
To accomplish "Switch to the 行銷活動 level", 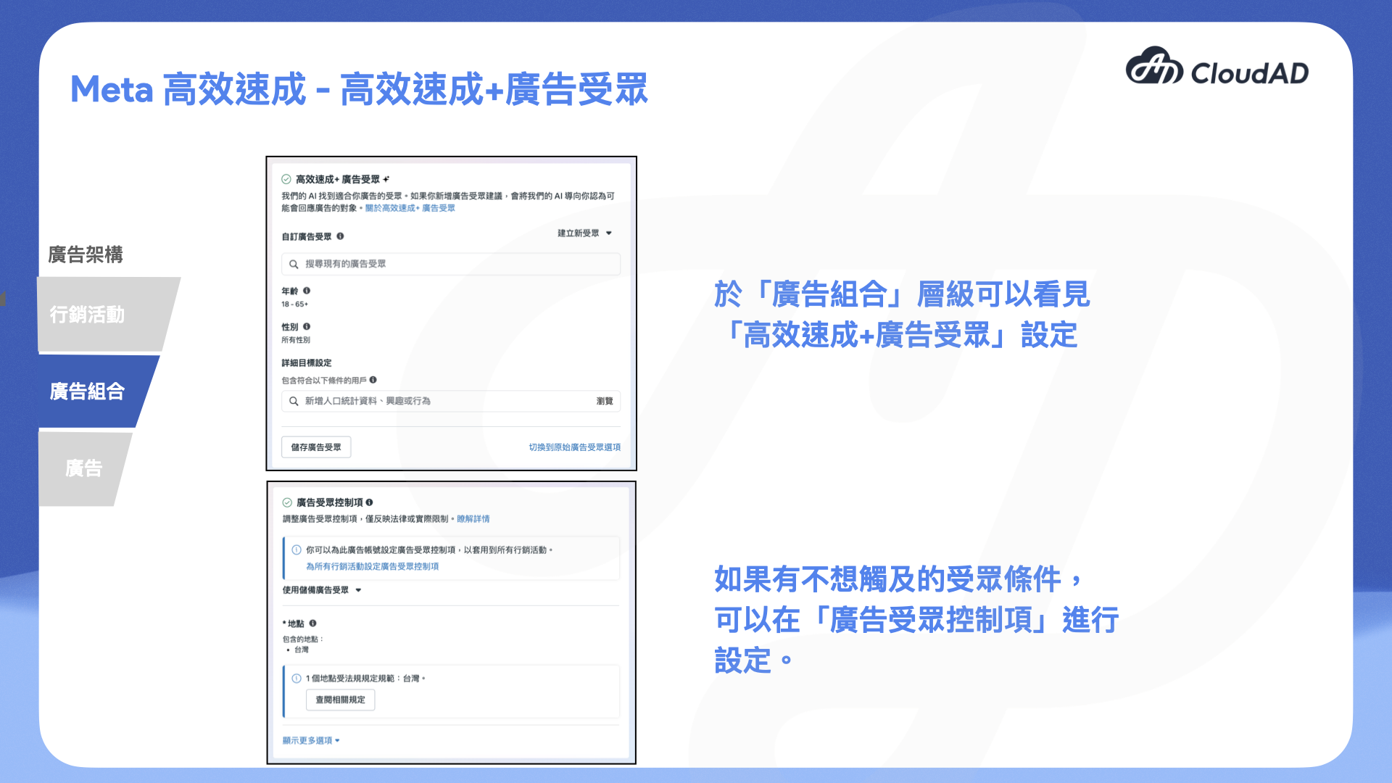I will (x=87, y=315).
